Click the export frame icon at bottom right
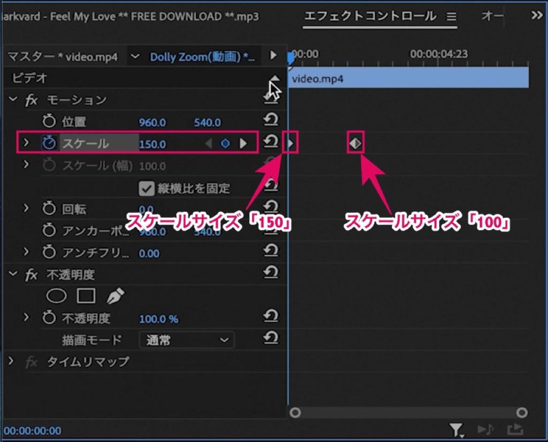The width and height of the screenshot is (548, 442). [x=515, y=430]
